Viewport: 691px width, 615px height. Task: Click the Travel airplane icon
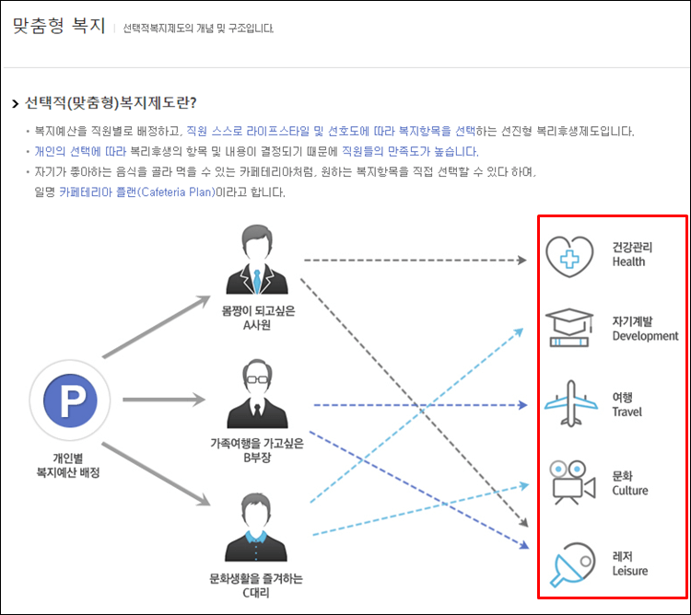[x=571, y=403]
